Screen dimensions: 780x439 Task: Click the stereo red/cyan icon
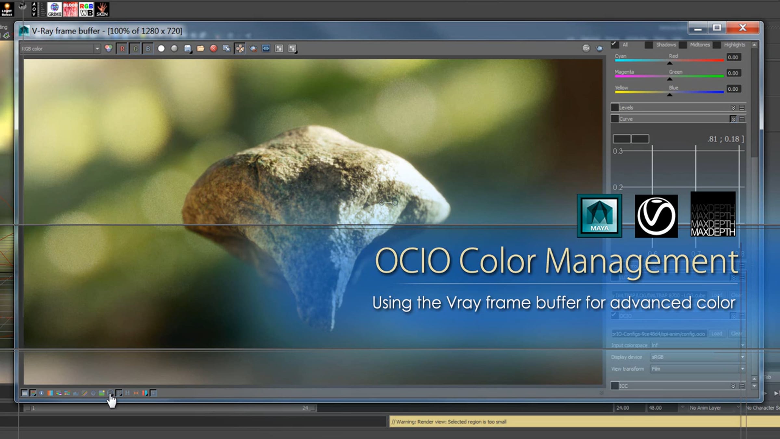point(145,393)
